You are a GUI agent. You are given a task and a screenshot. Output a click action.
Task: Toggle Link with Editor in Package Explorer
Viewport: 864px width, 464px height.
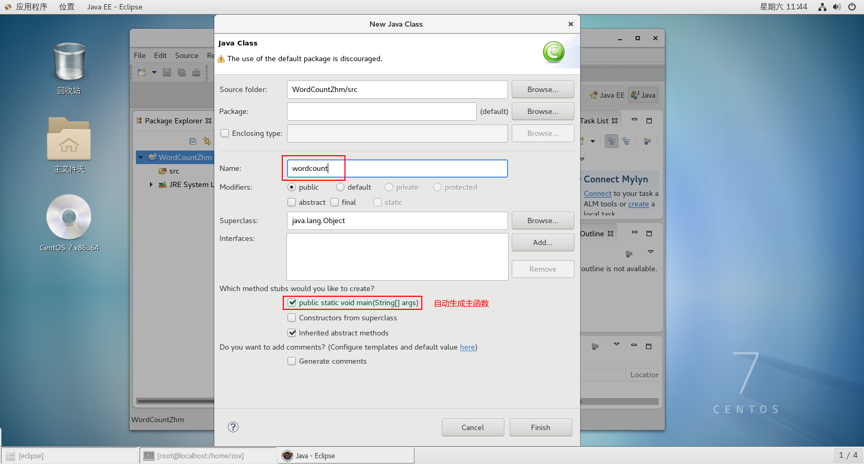coord(207,141)
